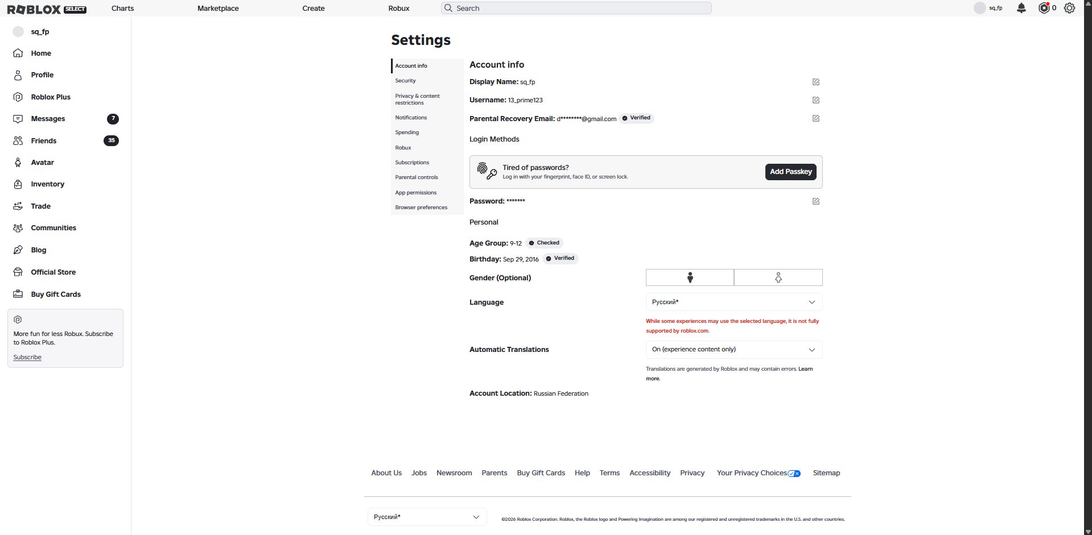Open the Robux balance icon
Screen dimensions: 1092x535
tap(1044, 8)
